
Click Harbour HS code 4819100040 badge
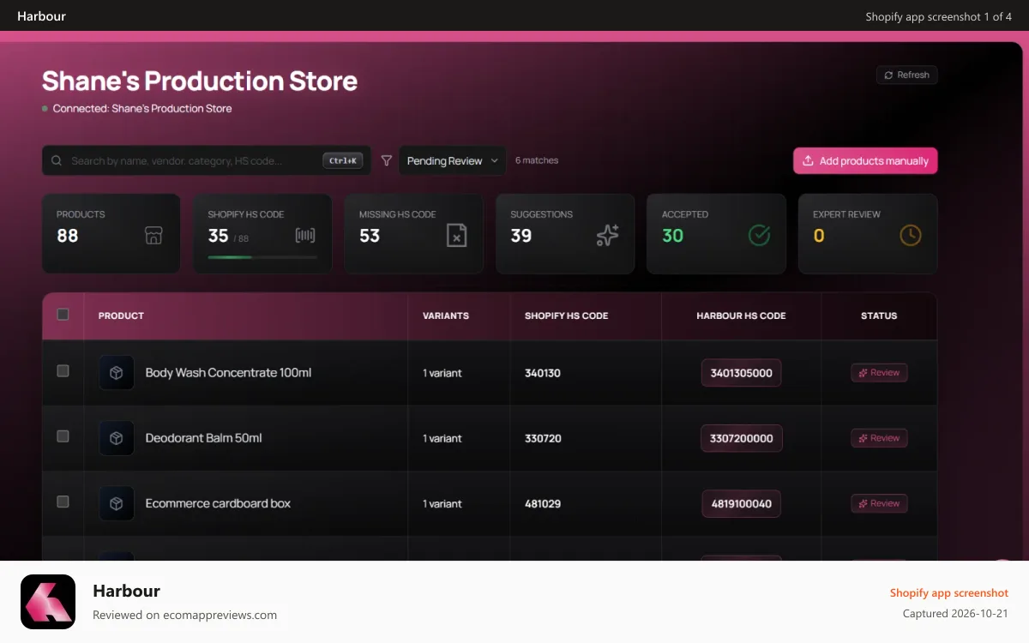[x=742, y=503]
